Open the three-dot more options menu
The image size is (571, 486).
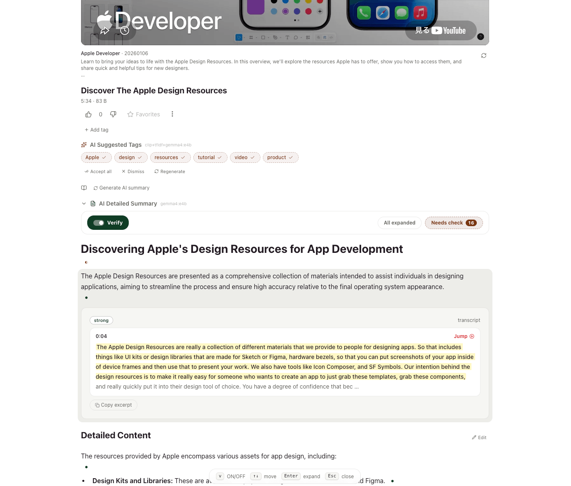coord(172,114)
